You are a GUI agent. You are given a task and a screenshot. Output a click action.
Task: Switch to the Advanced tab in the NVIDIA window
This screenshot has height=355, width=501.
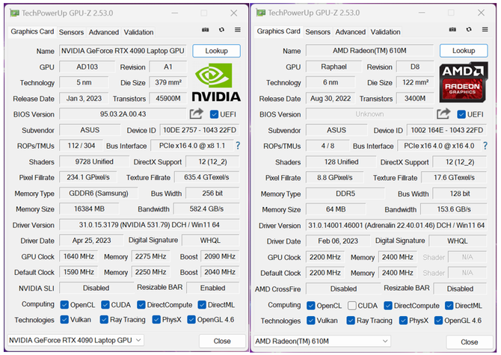pyautogui.click(x=103, y=32)
